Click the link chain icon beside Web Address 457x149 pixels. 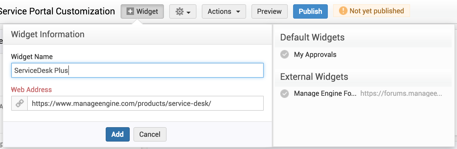19,103
